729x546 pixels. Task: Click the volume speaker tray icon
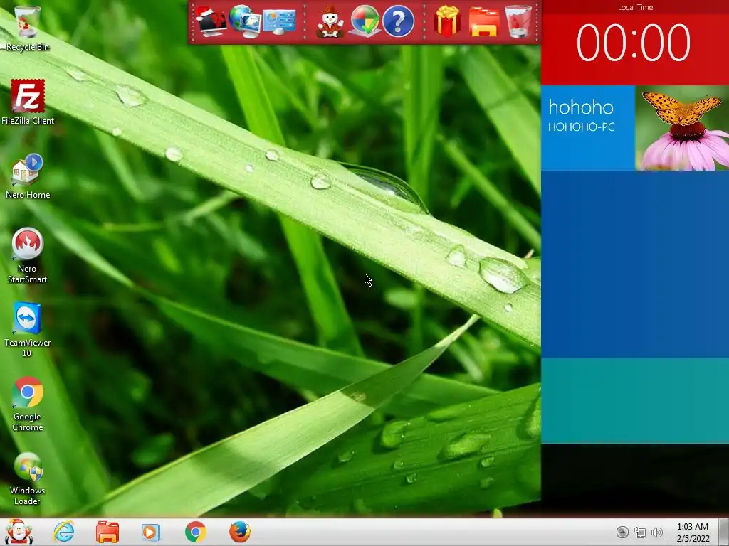657,532
